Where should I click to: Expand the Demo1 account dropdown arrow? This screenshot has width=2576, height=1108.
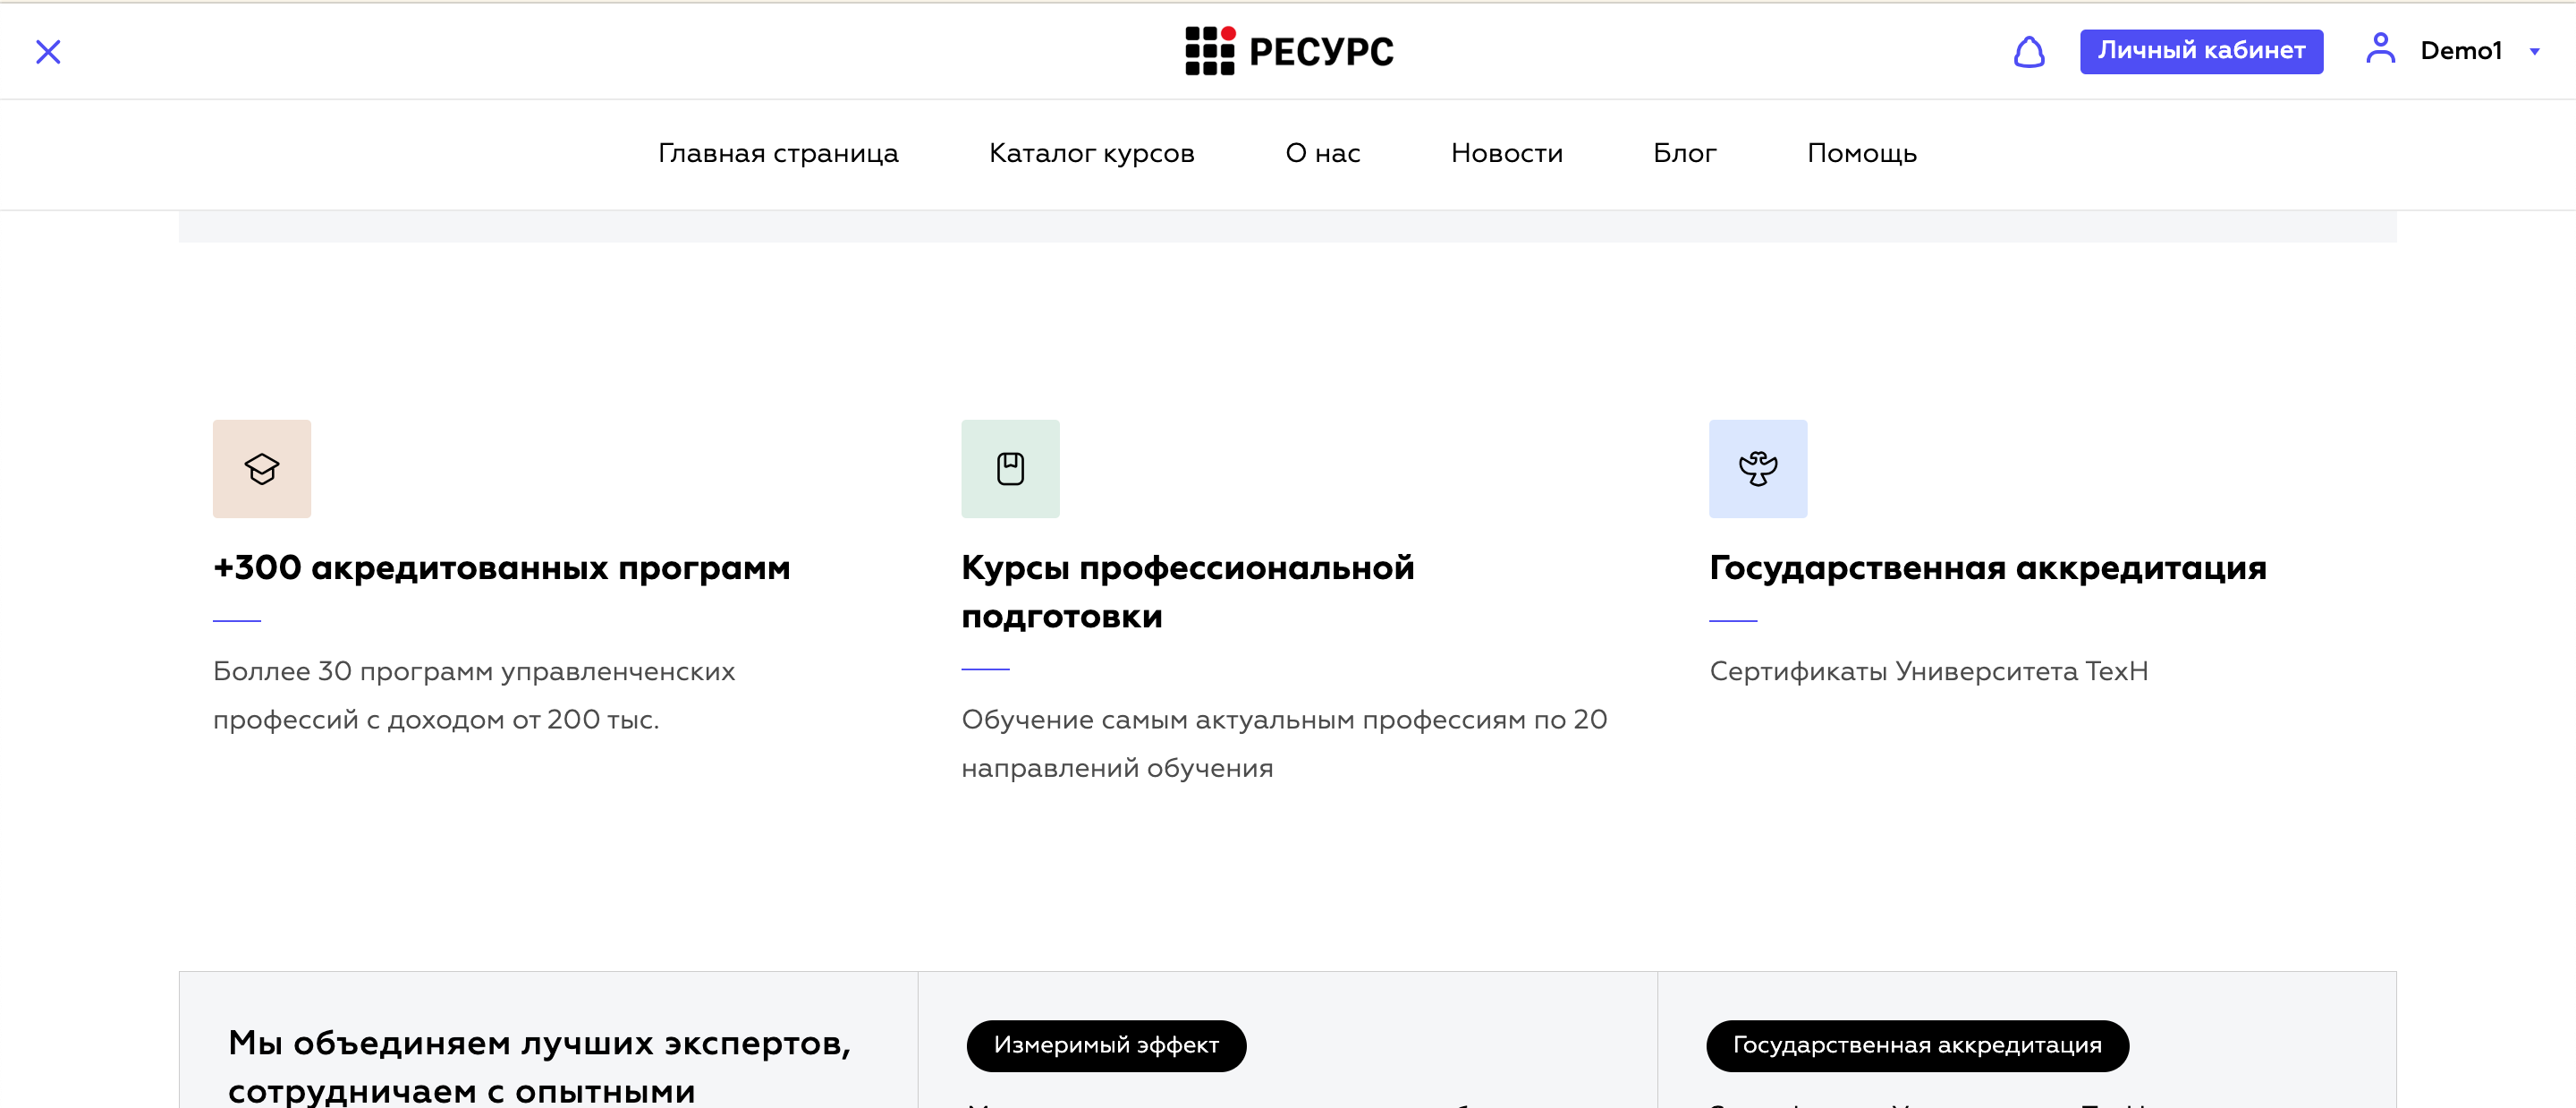pyautogui.click(x=2534, y=52)
